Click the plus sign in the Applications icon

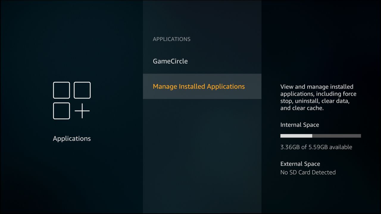pos(82,111)
